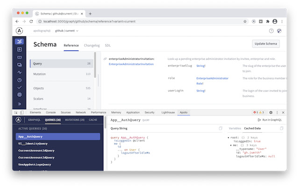Open the History clock icon in sidebar
This screenshot has height=187, width=299.
click(x=19, y=80)
